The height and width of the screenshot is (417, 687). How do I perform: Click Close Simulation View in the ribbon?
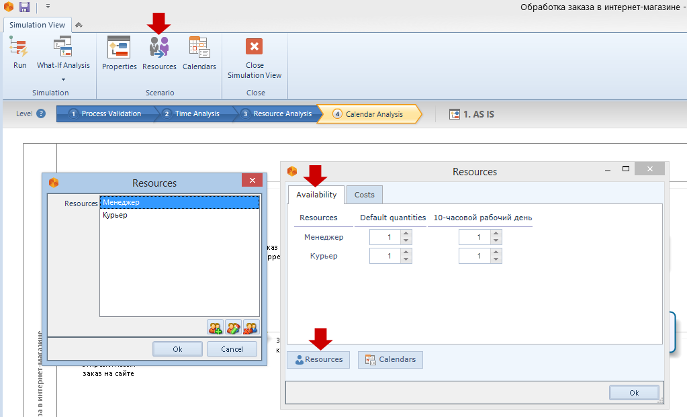pos(255,58)
